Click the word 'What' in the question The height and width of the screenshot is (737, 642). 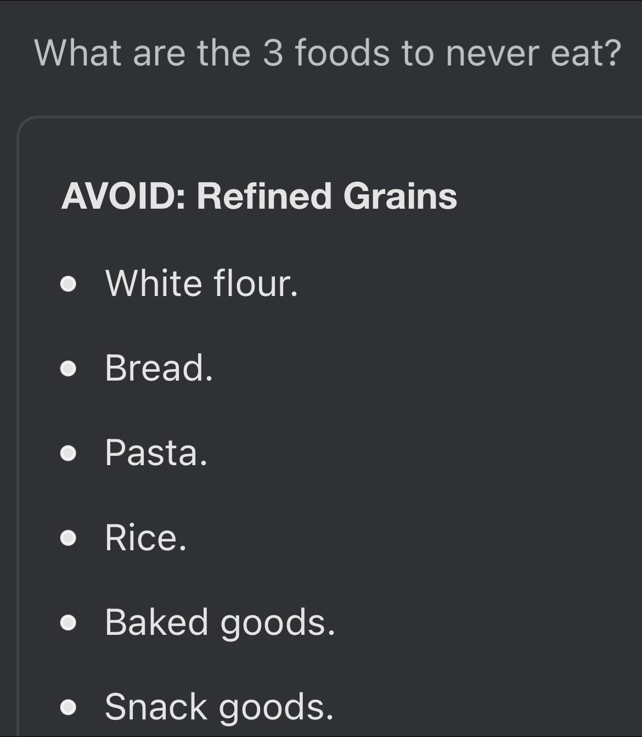[x=77, y=53]
